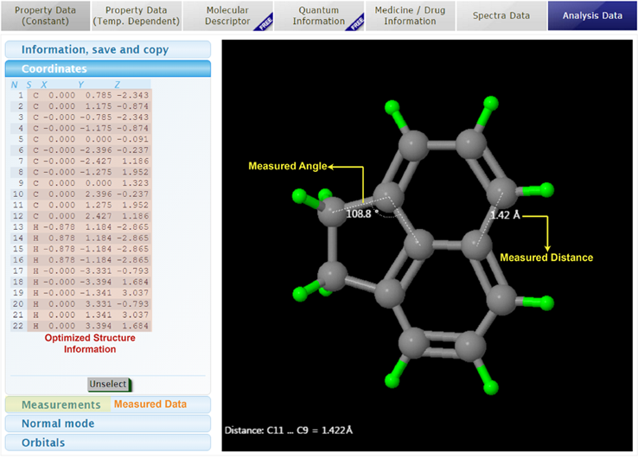
Task: Select coordinate row 11 with Z 1.952
Action: (81, 205)
